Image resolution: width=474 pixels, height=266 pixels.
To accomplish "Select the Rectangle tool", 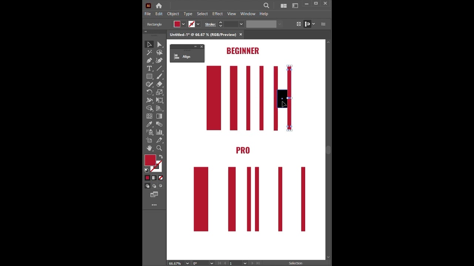I will tap(149, 76).
